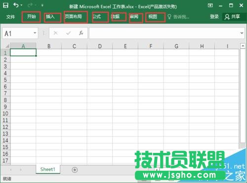Switch to the 数据 (Data) ribbon tab

click(115, 17)
